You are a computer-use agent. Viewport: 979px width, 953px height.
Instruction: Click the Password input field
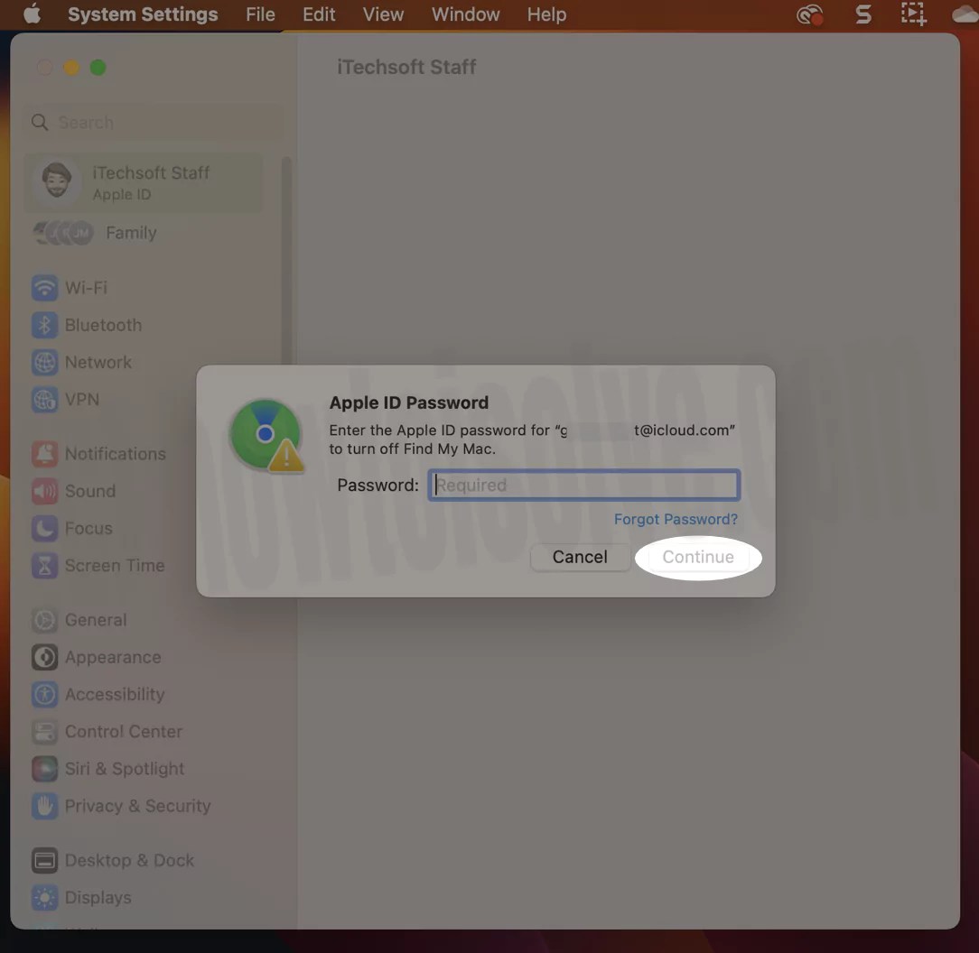point(583,485)
